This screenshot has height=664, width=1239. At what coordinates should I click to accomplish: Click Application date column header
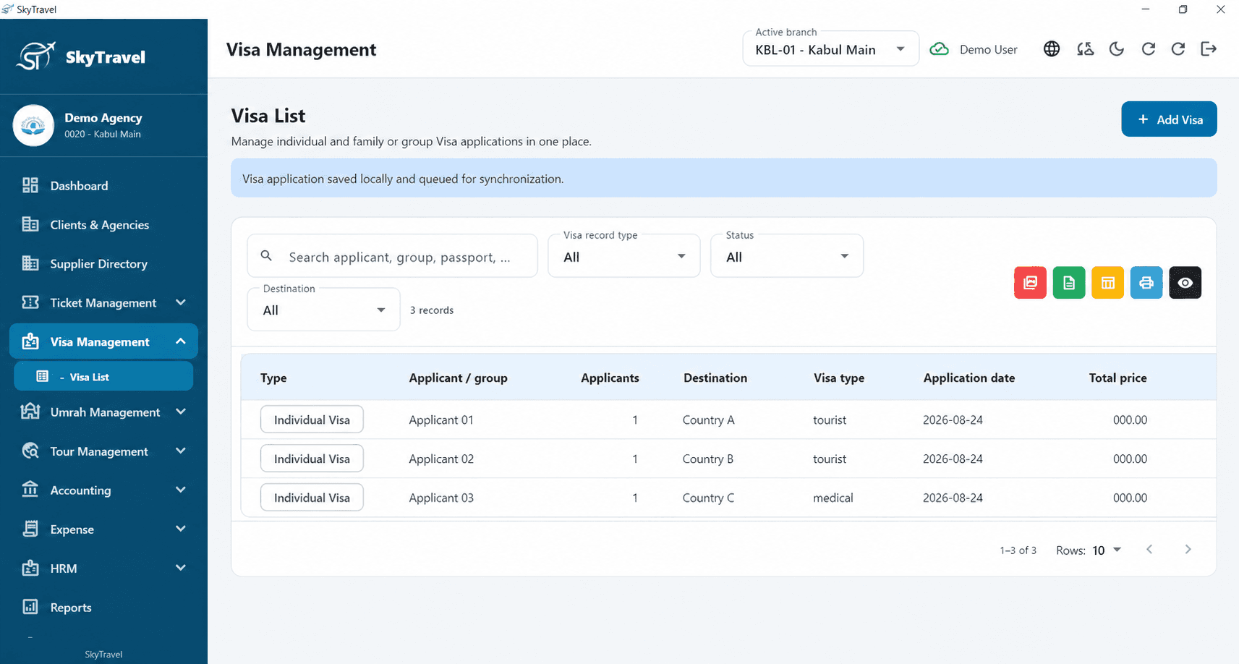(969, 378)
